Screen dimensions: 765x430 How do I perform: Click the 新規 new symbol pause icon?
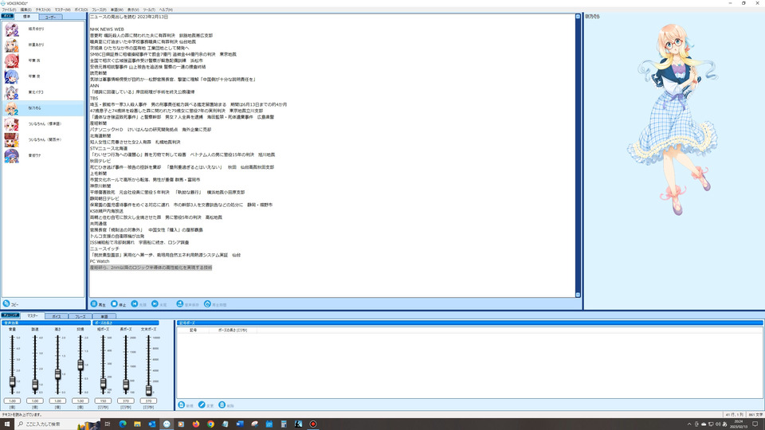coord(182,405)
